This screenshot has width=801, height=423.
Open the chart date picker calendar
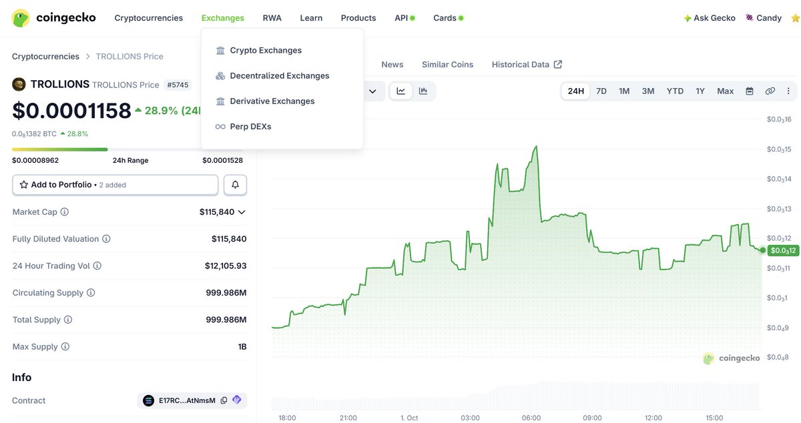pos(750,91)
